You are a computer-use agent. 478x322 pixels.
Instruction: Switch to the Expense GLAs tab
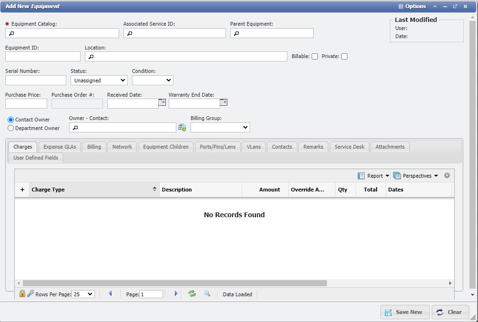pyautogui.click(x=60, y=147)
